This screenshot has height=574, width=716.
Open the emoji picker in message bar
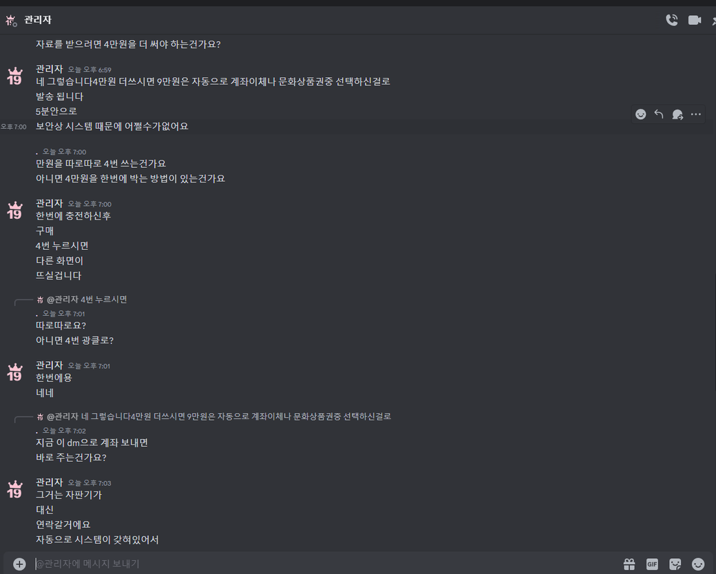pyautogui.click(x=697, y=564)
